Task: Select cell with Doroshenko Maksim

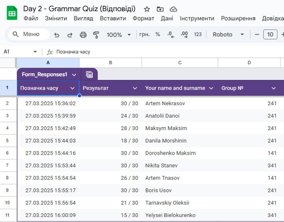Action: point(180,153)
